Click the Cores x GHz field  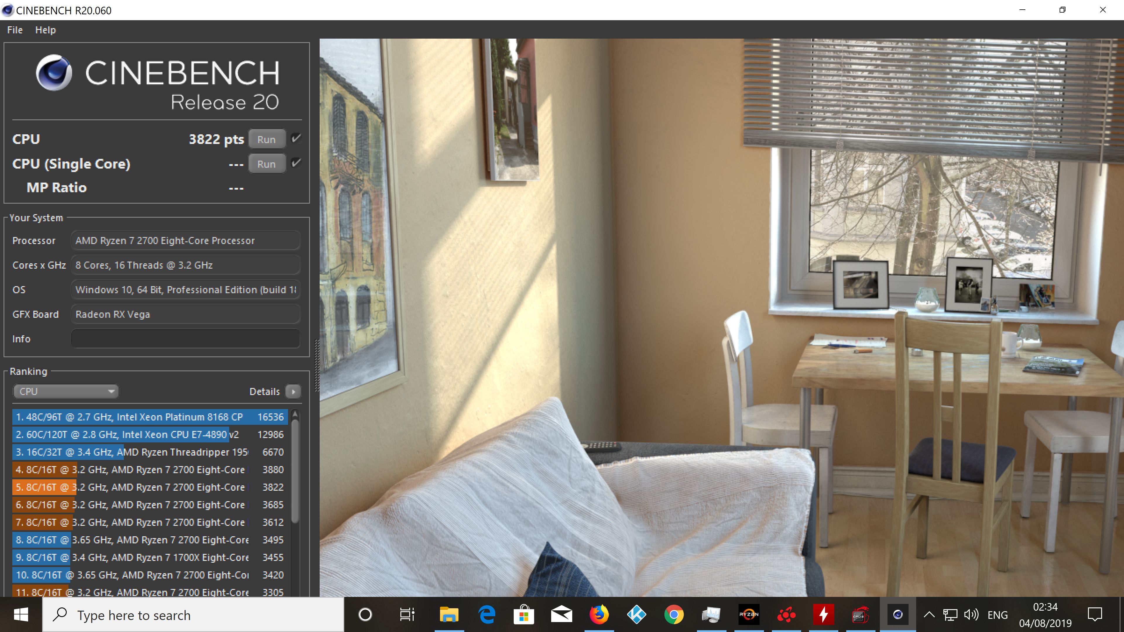click(186, 265)
